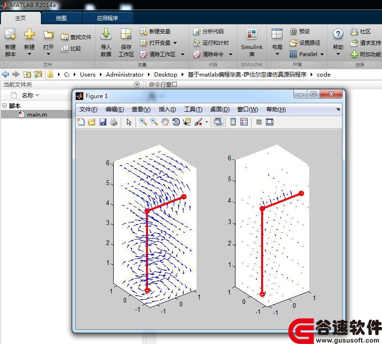Click Forward arrow in address bar
This screenshot has height=344, width=382.
coord(16,74)
